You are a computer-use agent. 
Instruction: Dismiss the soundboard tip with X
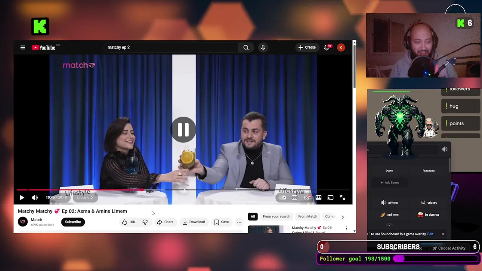[443, 234]
